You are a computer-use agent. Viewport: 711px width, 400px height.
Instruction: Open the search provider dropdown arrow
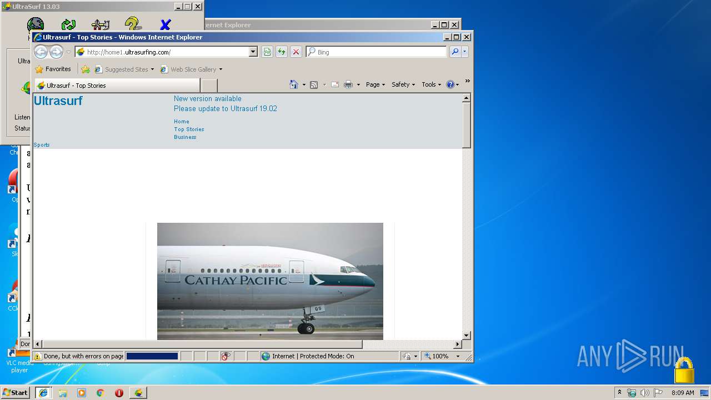pos(465,52)
